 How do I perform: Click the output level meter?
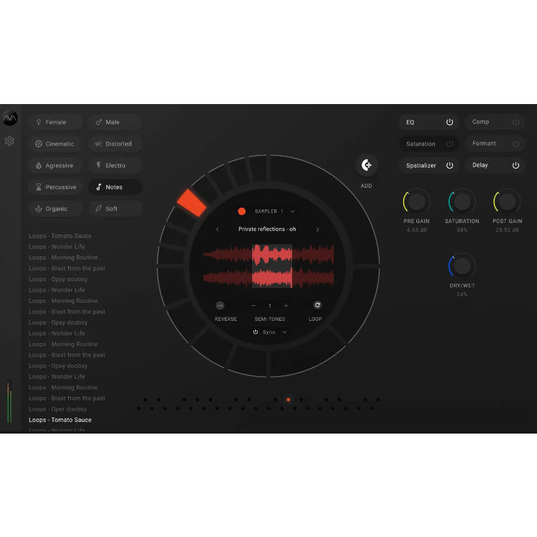pyautogui.click(x=9, y=401)
